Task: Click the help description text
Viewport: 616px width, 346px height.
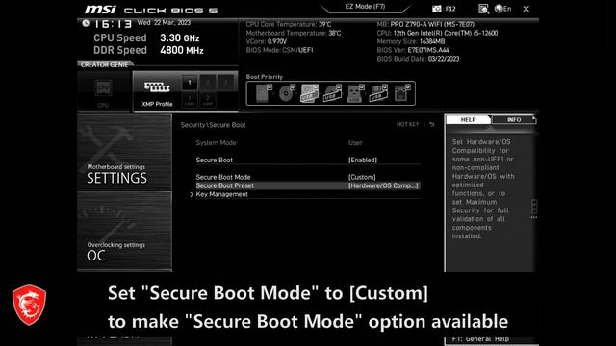Action: (483, 189)
